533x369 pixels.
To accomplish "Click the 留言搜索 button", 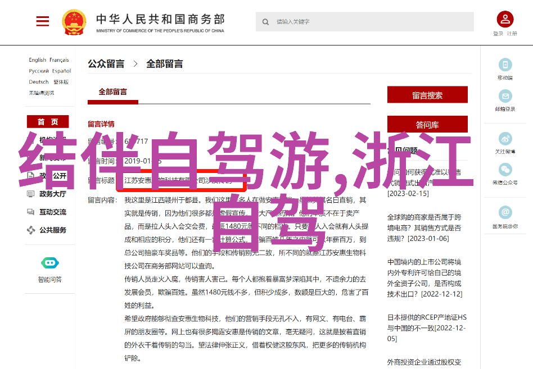I will [x=427, y=95].
